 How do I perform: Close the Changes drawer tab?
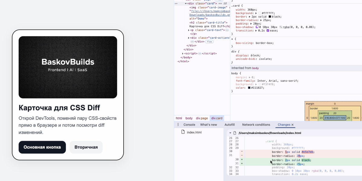[292, 125]
